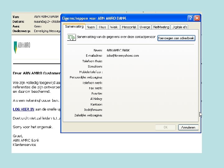Viewport: 224px width, 168px height.
Task: Click the Afdeling label
Action: tap(96, 99)
